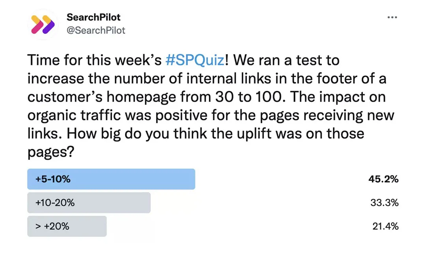Choose the > +20% poll option bar

click(x=67, y=226)
